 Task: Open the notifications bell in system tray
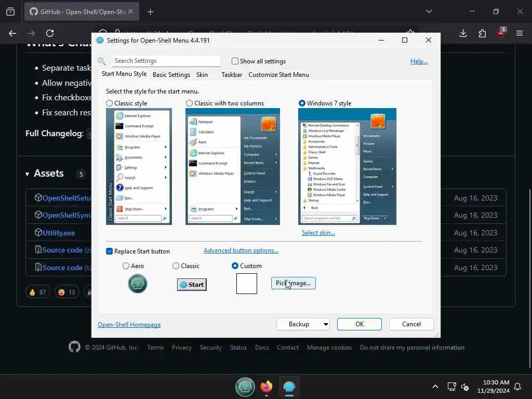[x=517, y=387]
